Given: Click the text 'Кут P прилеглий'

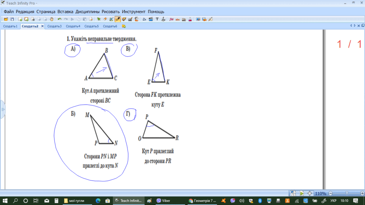Looking at the screenshot, I should pyautogui.click(x=158, y=151).
